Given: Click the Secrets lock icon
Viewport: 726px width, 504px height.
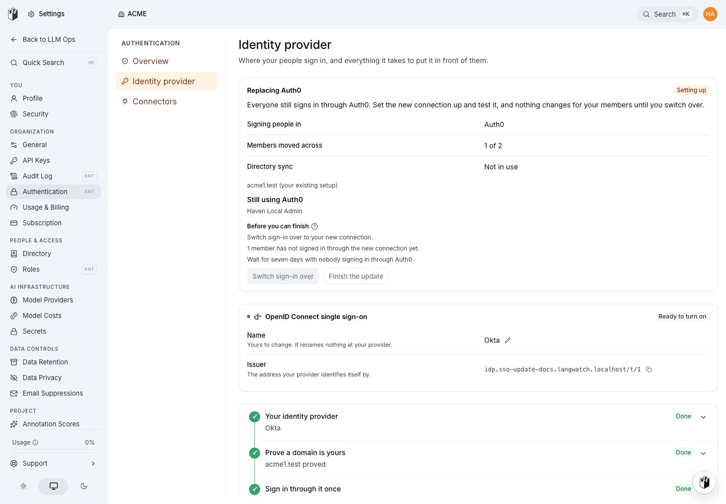Looking at the screenshot, I should click(x=14, y=331).
